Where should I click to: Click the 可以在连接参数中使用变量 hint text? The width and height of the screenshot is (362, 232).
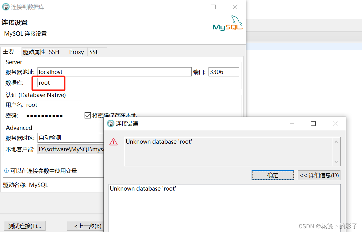pyautogui.click(x=44, y=171)
